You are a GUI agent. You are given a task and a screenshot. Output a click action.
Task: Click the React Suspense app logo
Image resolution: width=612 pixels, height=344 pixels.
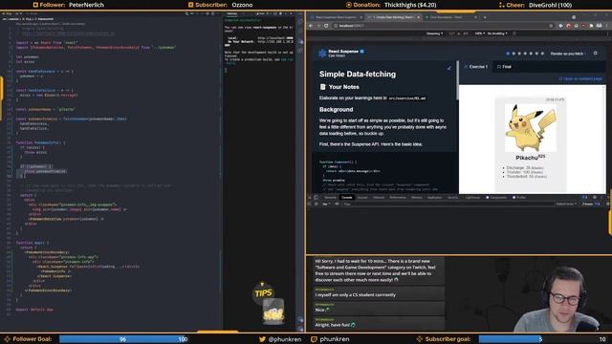coord(322,54)
